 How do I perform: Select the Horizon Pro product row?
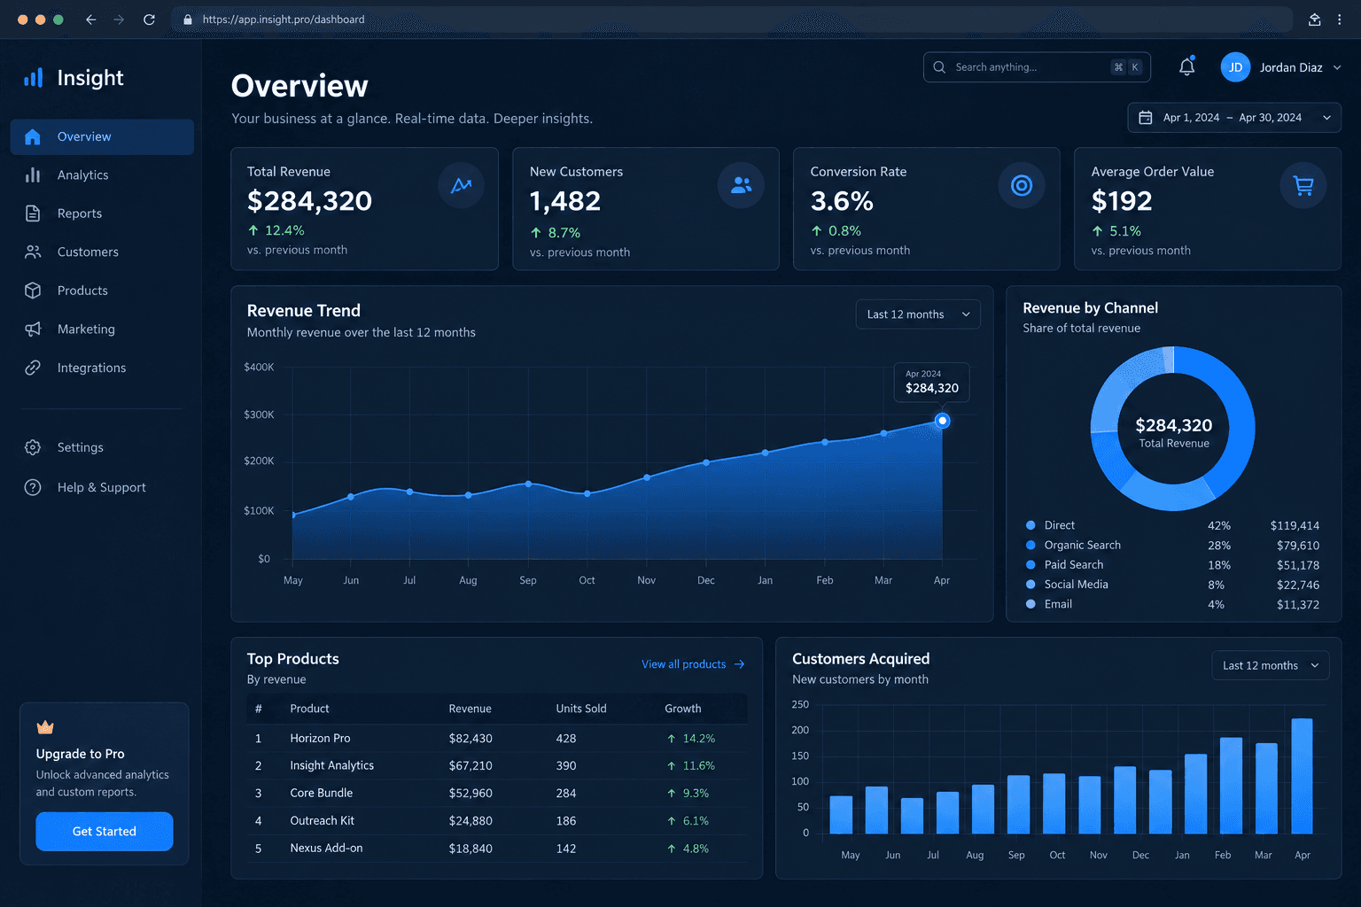[497, 738]
